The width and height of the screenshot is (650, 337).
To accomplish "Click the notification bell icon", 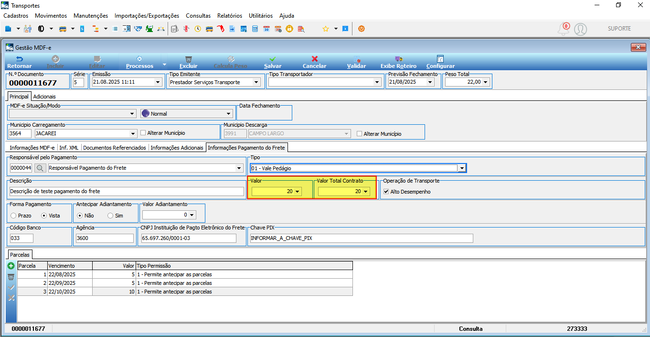I will pyautogui.click(x=564, y=29).
